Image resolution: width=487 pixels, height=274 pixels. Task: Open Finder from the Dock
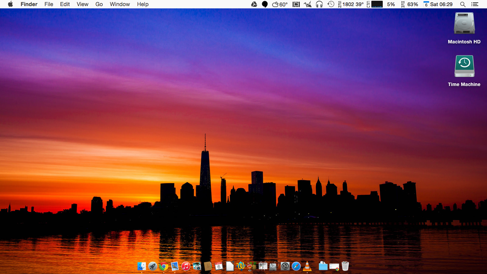142,266
